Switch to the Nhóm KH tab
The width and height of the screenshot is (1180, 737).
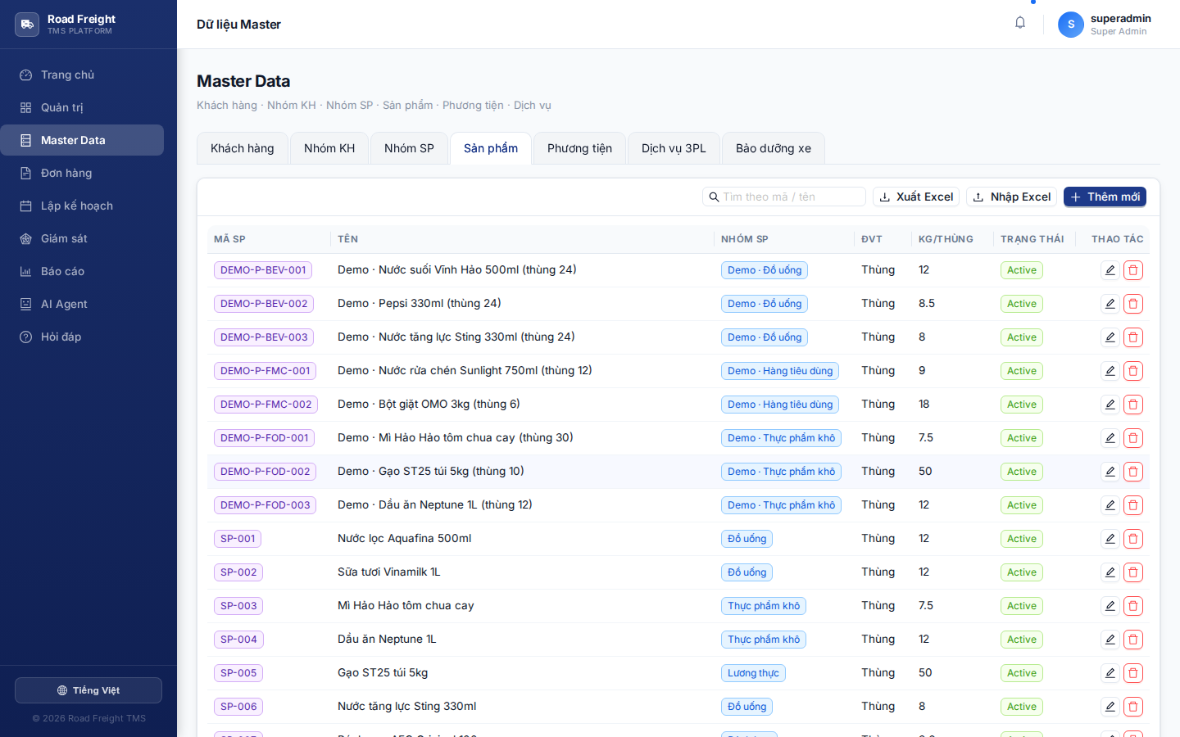coord(329,148)
